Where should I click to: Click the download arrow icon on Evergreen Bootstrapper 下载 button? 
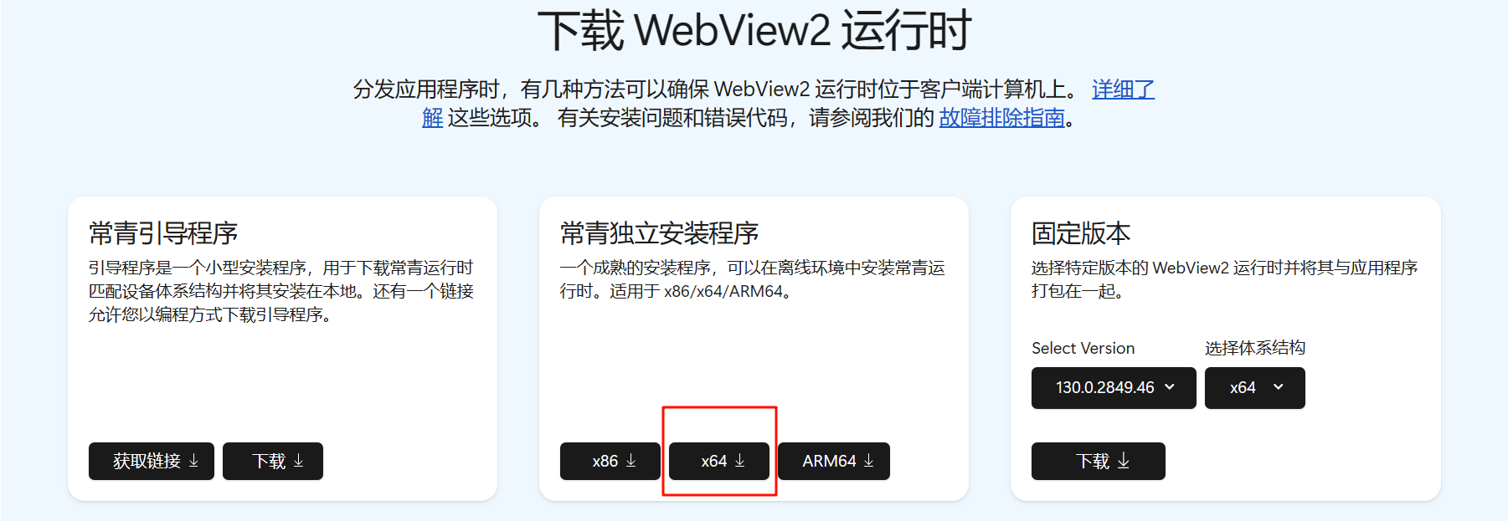[x=298, y=461]
